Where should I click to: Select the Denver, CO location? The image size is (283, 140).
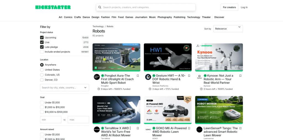coord(42,80)
